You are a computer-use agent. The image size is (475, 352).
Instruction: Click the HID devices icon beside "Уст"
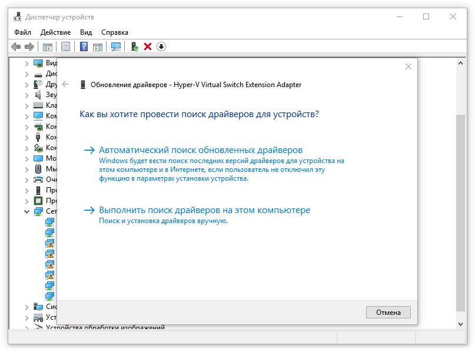[38, 317]
